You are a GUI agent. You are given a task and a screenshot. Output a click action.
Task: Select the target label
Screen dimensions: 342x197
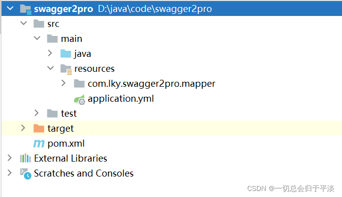click(x=61, y=129)
